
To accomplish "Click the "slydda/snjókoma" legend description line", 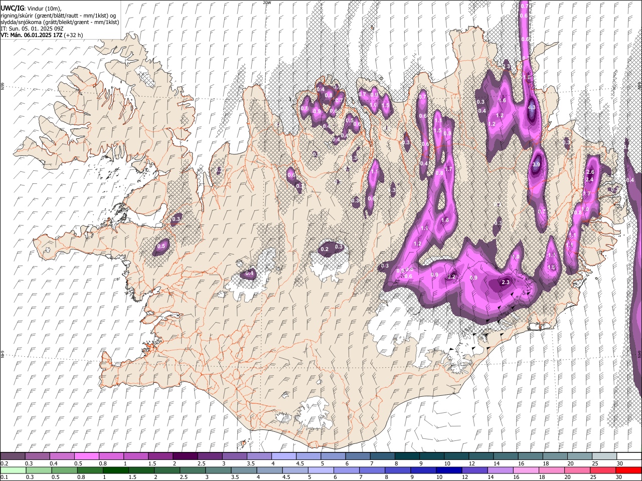I will coord(60,22).
